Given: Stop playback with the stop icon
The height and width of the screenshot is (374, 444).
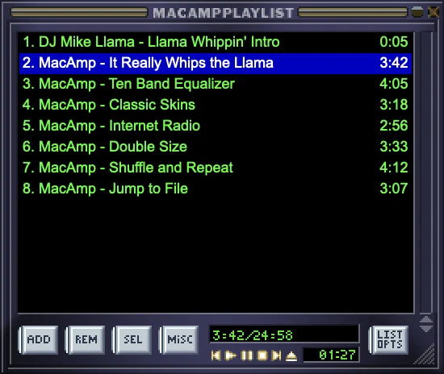Looking at the screenshot, I should click(x=262, y=355).
